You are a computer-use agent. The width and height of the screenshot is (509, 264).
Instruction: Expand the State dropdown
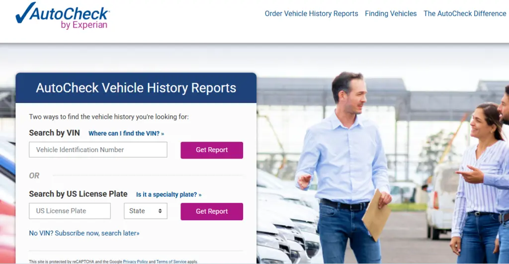coord(146,211)
